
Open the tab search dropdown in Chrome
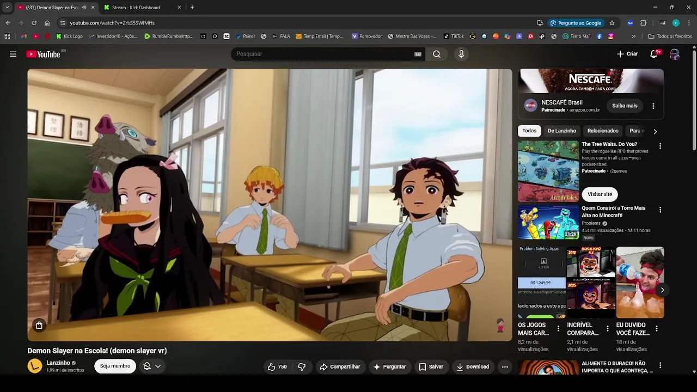(x=7, y=7)
